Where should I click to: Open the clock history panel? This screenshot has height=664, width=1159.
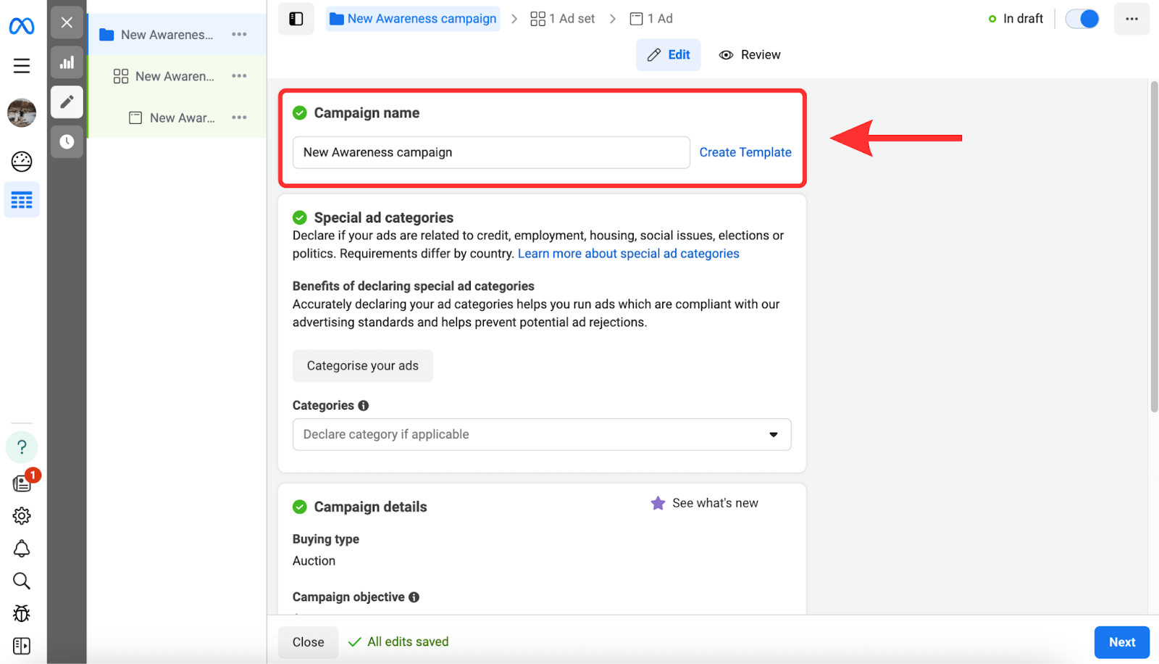[x=67, y=141]
